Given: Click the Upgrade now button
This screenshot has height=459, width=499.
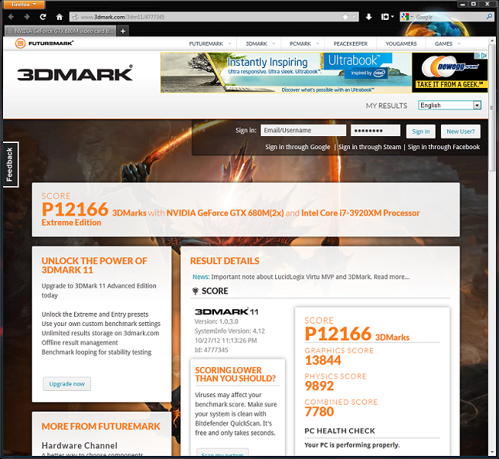Looking at the screenshot, I should [66, 384].
